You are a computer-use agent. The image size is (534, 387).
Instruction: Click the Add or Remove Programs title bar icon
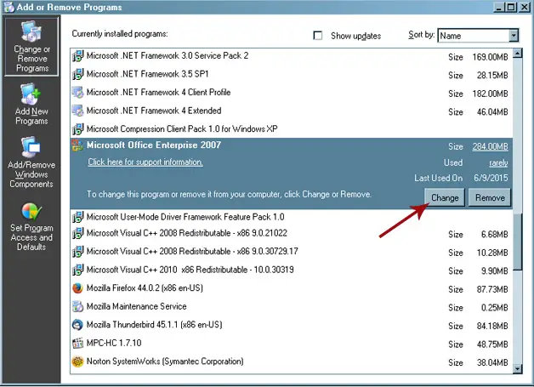(x=9, y=7)
